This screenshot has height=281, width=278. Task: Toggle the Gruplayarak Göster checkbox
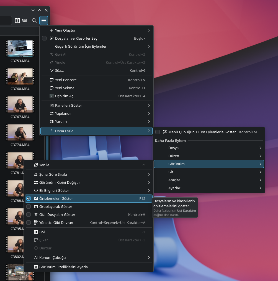[x=29, y=206]
